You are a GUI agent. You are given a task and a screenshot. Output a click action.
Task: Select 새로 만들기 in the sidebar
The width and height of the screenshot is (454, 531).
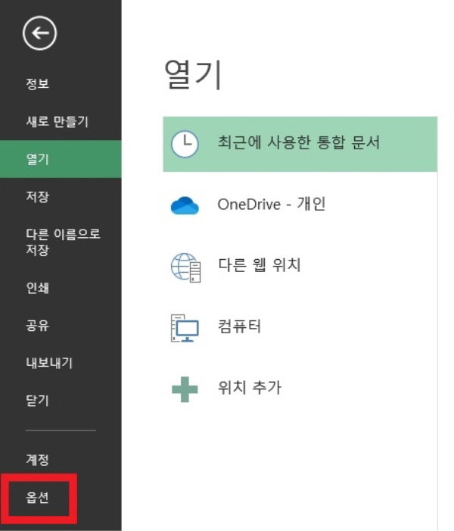click(x=58, y=121)
